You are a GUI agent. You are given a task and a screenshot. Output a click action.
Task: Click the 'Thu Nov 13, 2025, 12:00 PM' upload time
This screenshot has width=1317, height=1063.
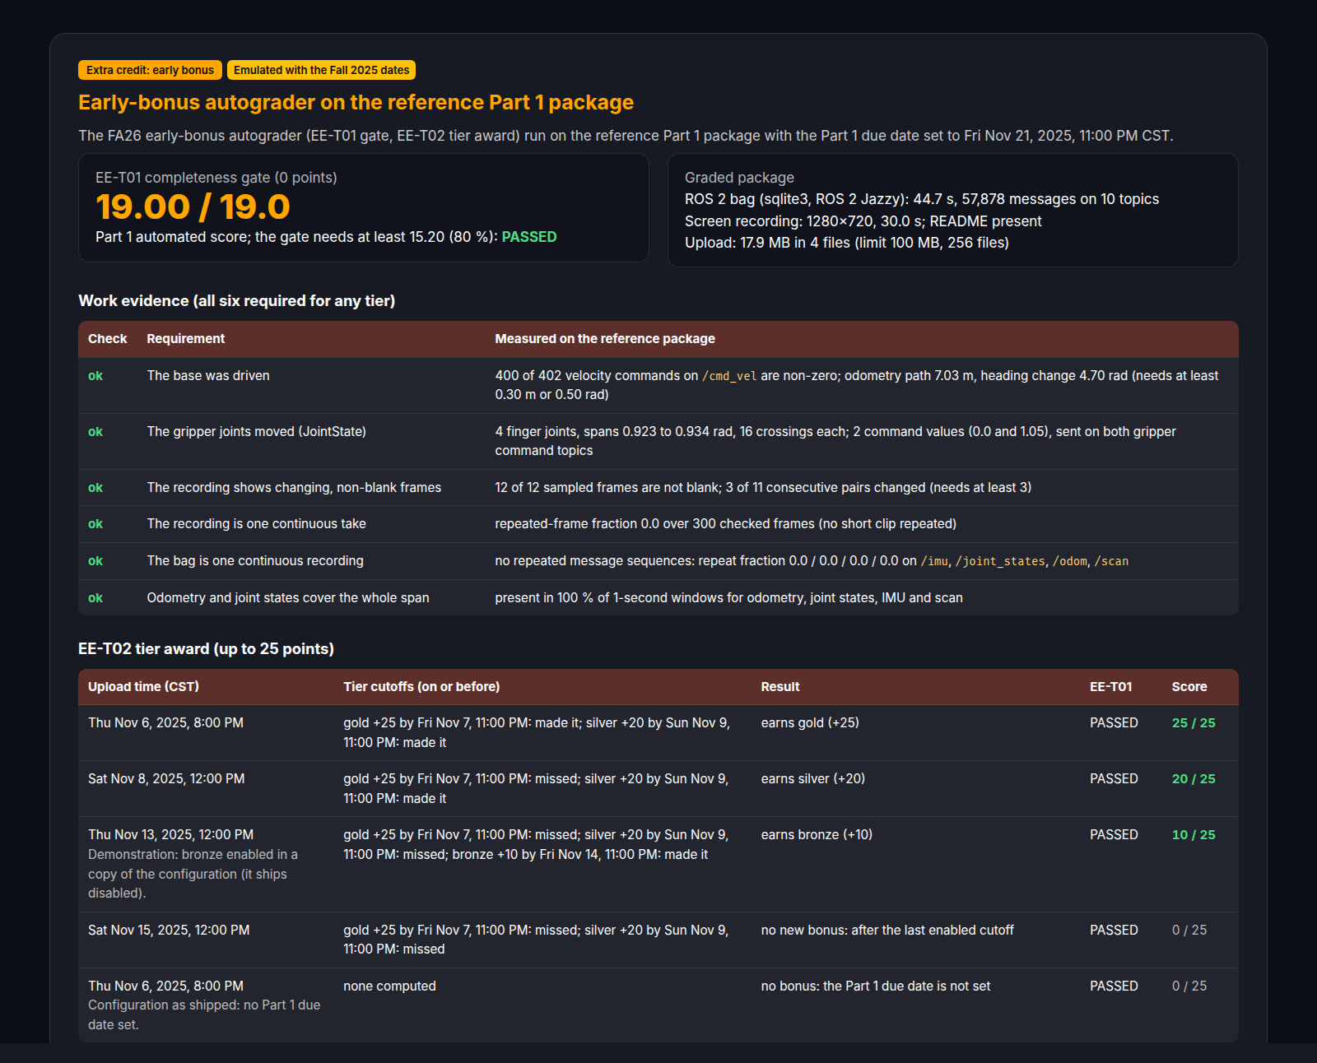170,835
